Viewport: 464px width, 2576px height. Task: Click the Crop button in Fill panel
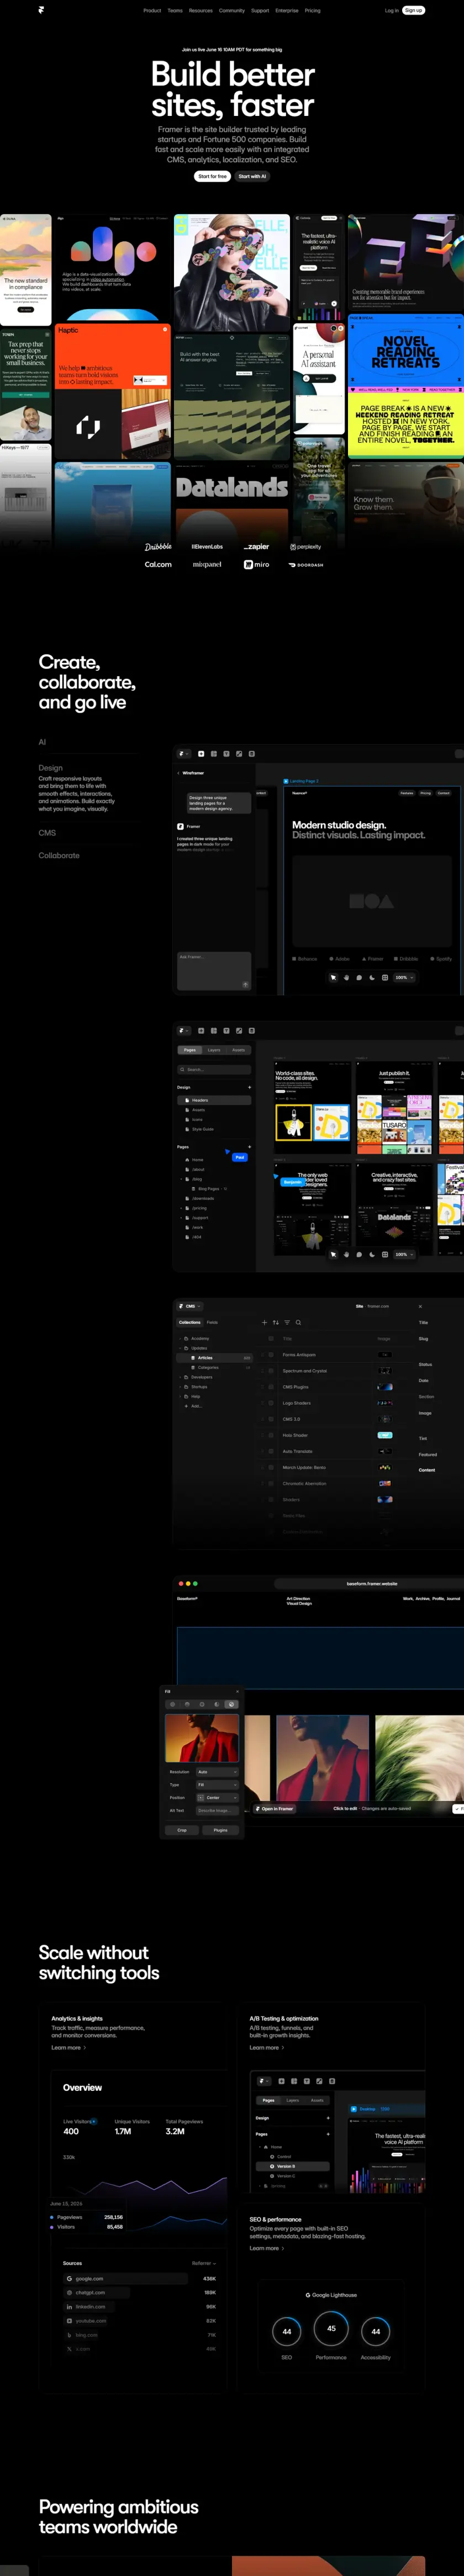[182, 1830]
